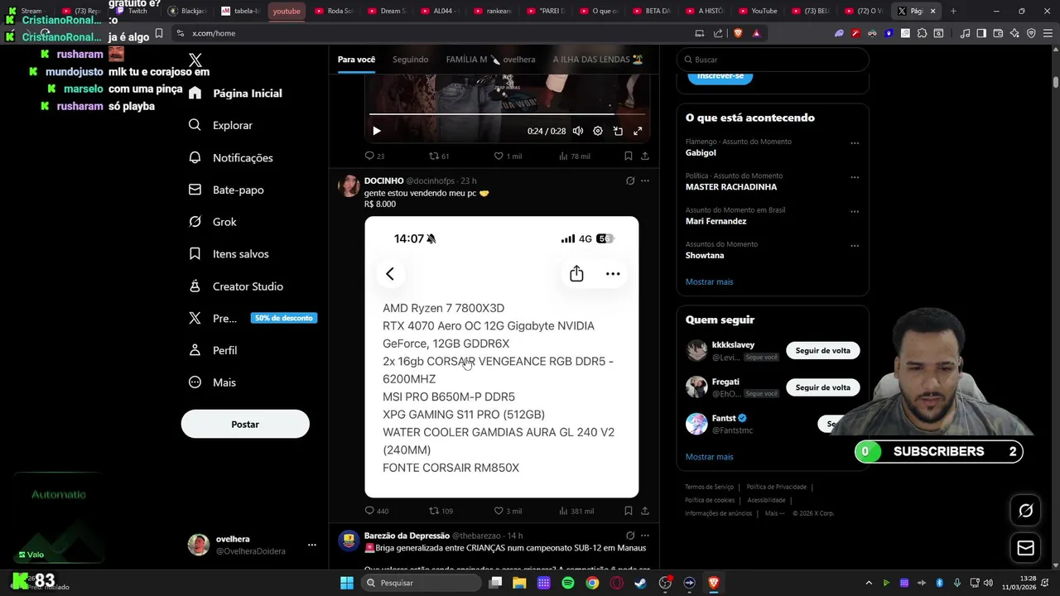The width and height of the screenshot is (1060, 596).
Task: Open more options on DOCINHO's post
Action: tap(645, 180)
